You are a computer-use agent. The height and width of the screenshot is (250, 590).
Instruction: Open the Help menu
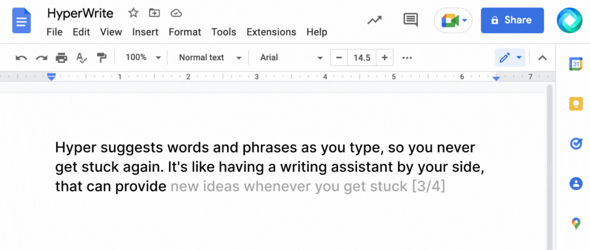point(316,32)
